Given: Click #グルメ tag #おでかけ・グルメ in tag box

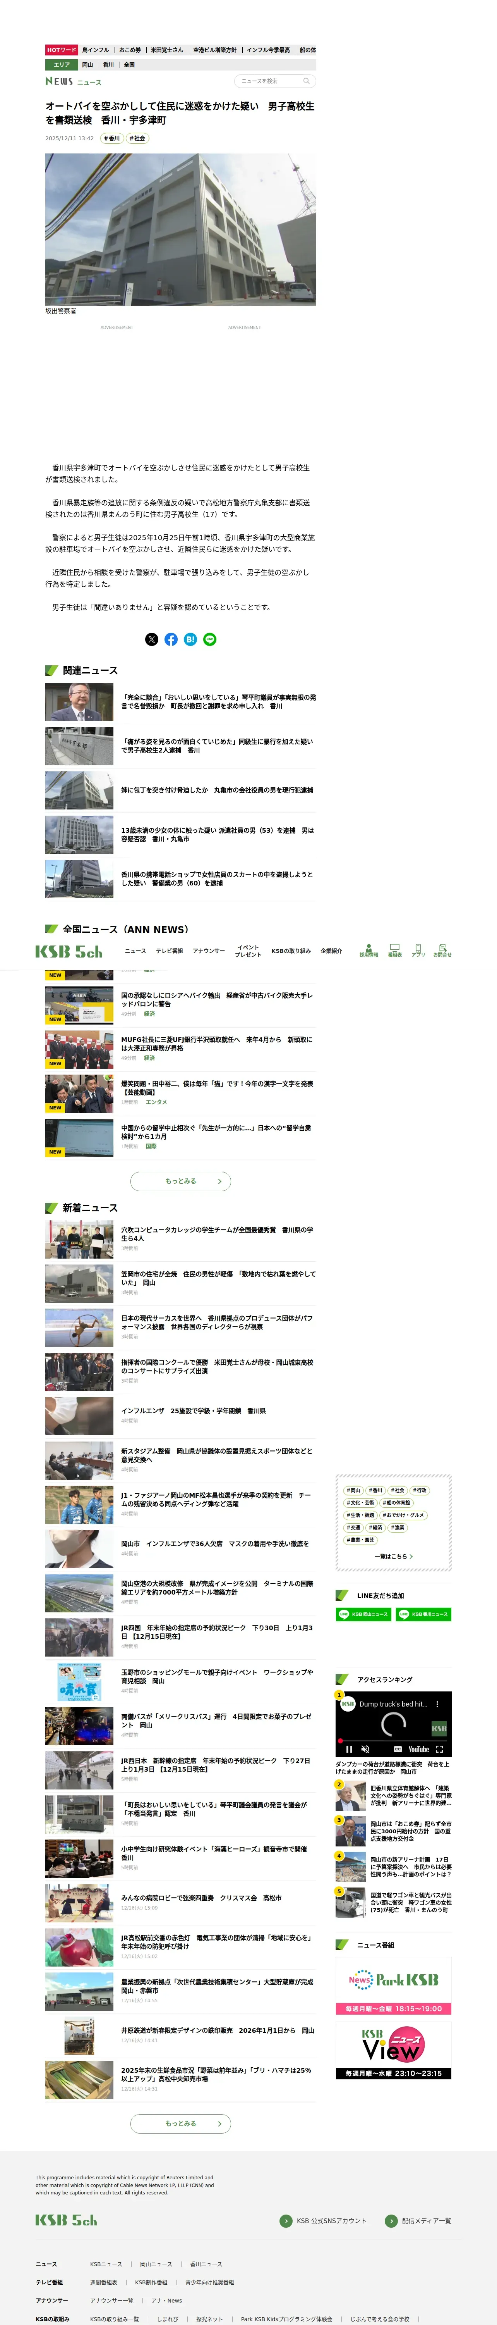Looking at the screenshot, I should (x=403, y=1516).
